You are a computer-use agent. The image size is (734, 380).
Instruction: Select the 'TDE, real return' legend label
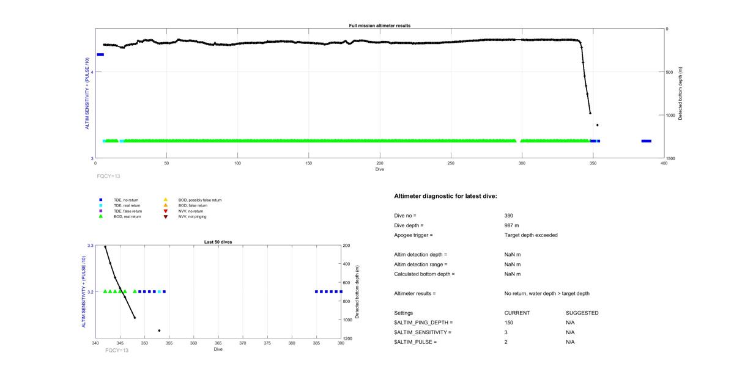(x=127, y=205)
